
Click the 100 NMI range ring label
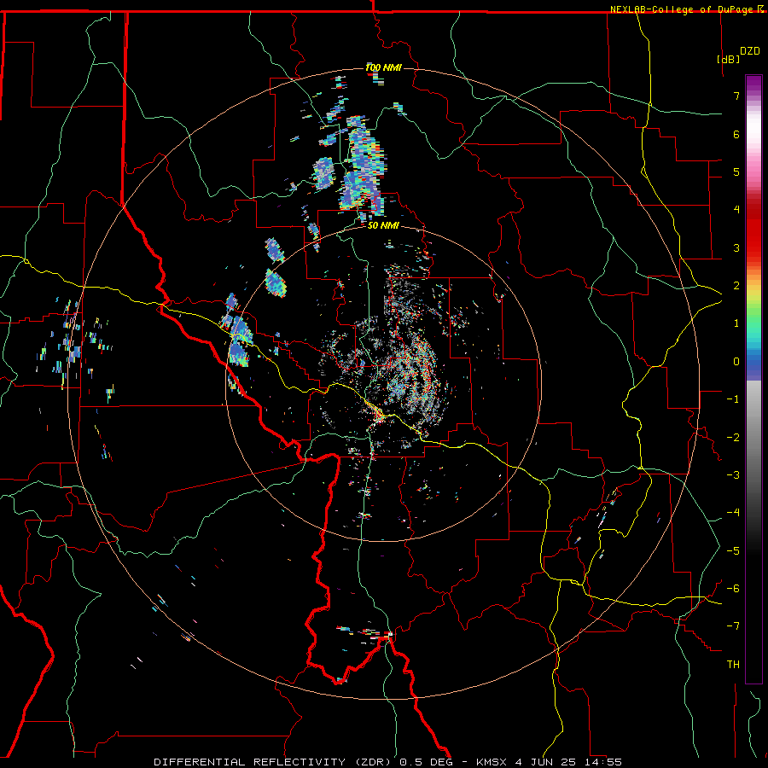(x=383, y=67)
